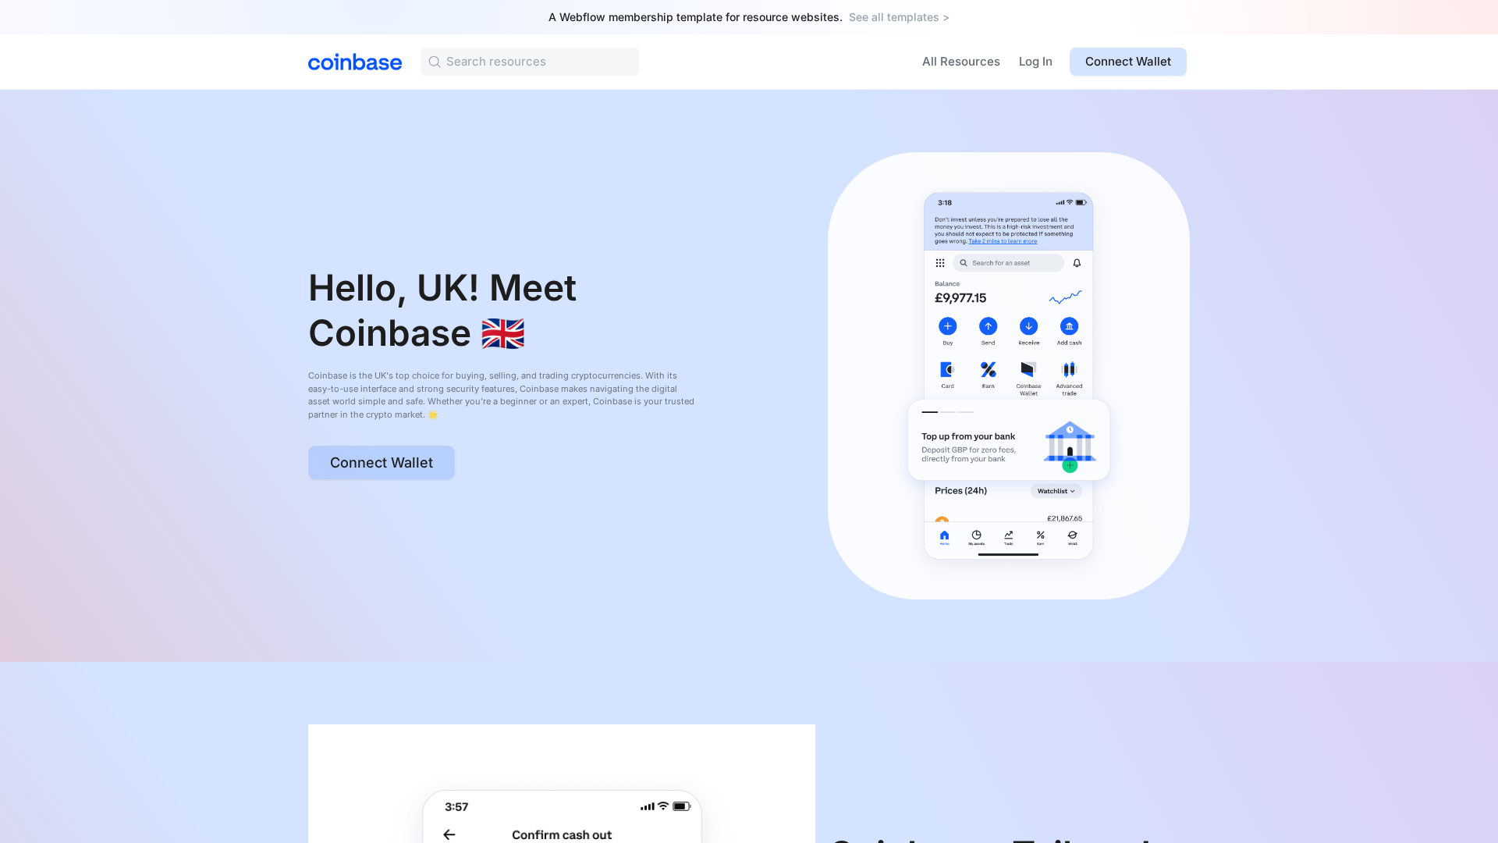Tap the Card icon in mockup

click(947, 369)
